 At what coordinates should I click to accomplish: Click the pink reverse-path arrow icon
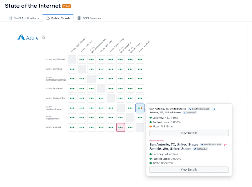[225, 145]
